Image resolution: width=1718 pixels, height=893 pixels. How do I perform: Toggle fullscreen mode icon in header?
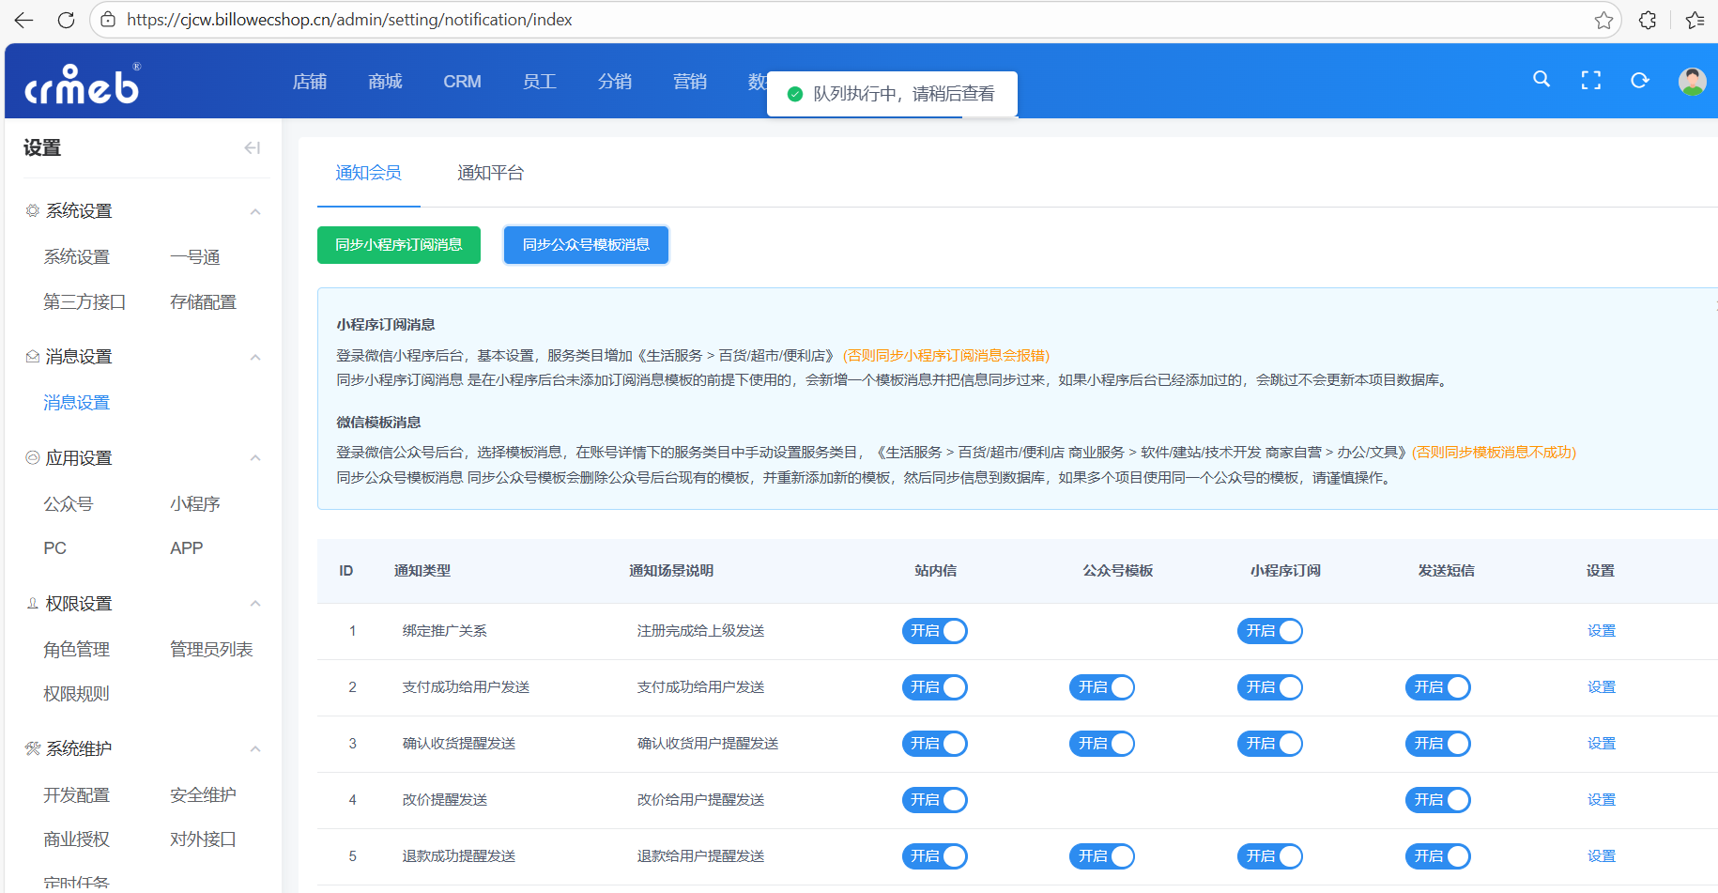pos(1590,81)
